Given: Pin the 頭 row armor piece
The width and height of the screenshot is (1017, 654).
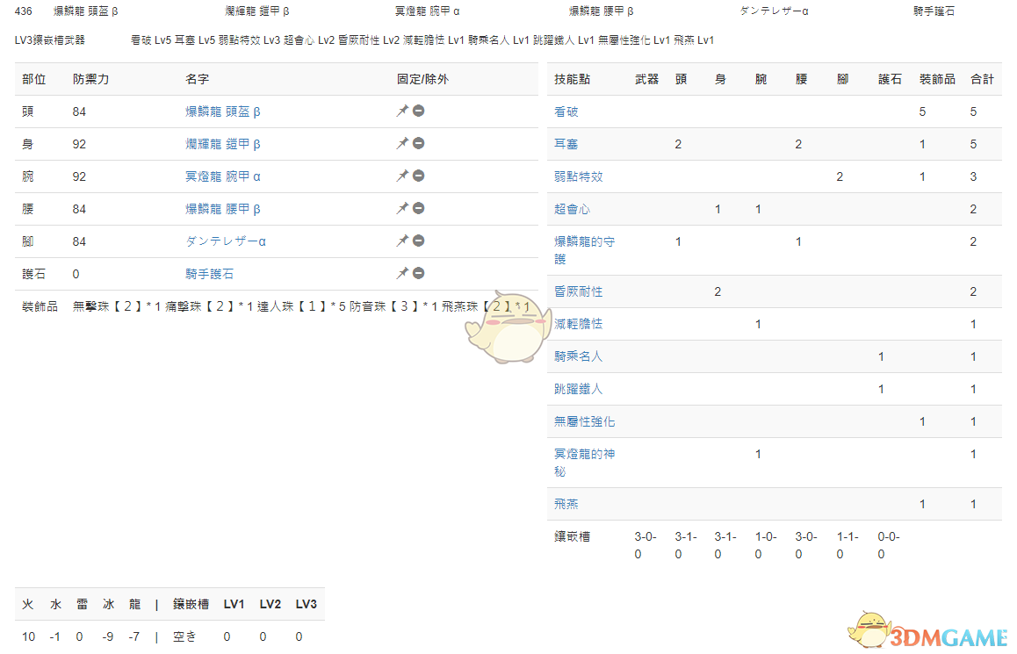Looking at the screenshot, I should point(402,111).
